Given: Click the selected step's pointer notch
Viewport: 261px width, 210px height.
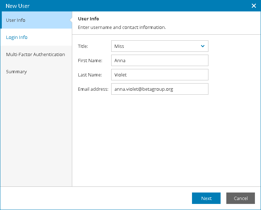Looking at the screenshot, I should pos(70,20).
